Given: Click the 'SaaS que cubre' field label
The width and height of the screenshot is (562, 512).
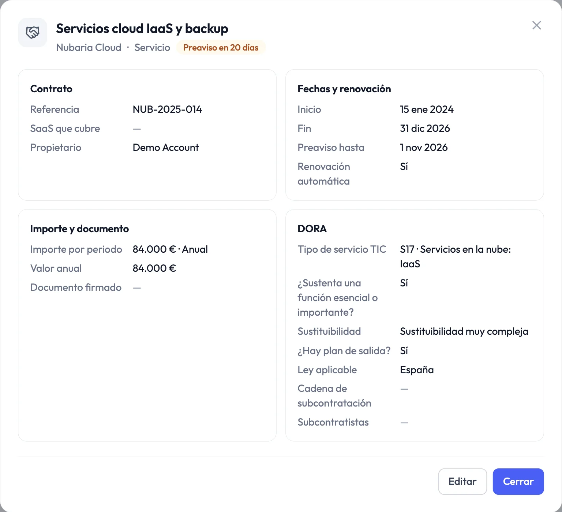Looking at the screenshot, I should pos(65,129).
